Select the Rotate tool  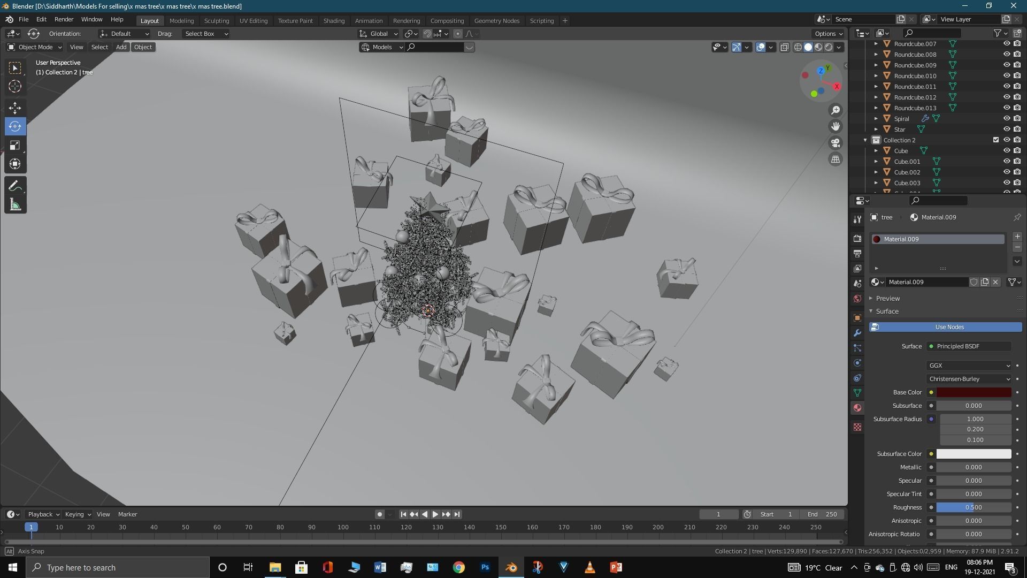[x=15, y=126]
